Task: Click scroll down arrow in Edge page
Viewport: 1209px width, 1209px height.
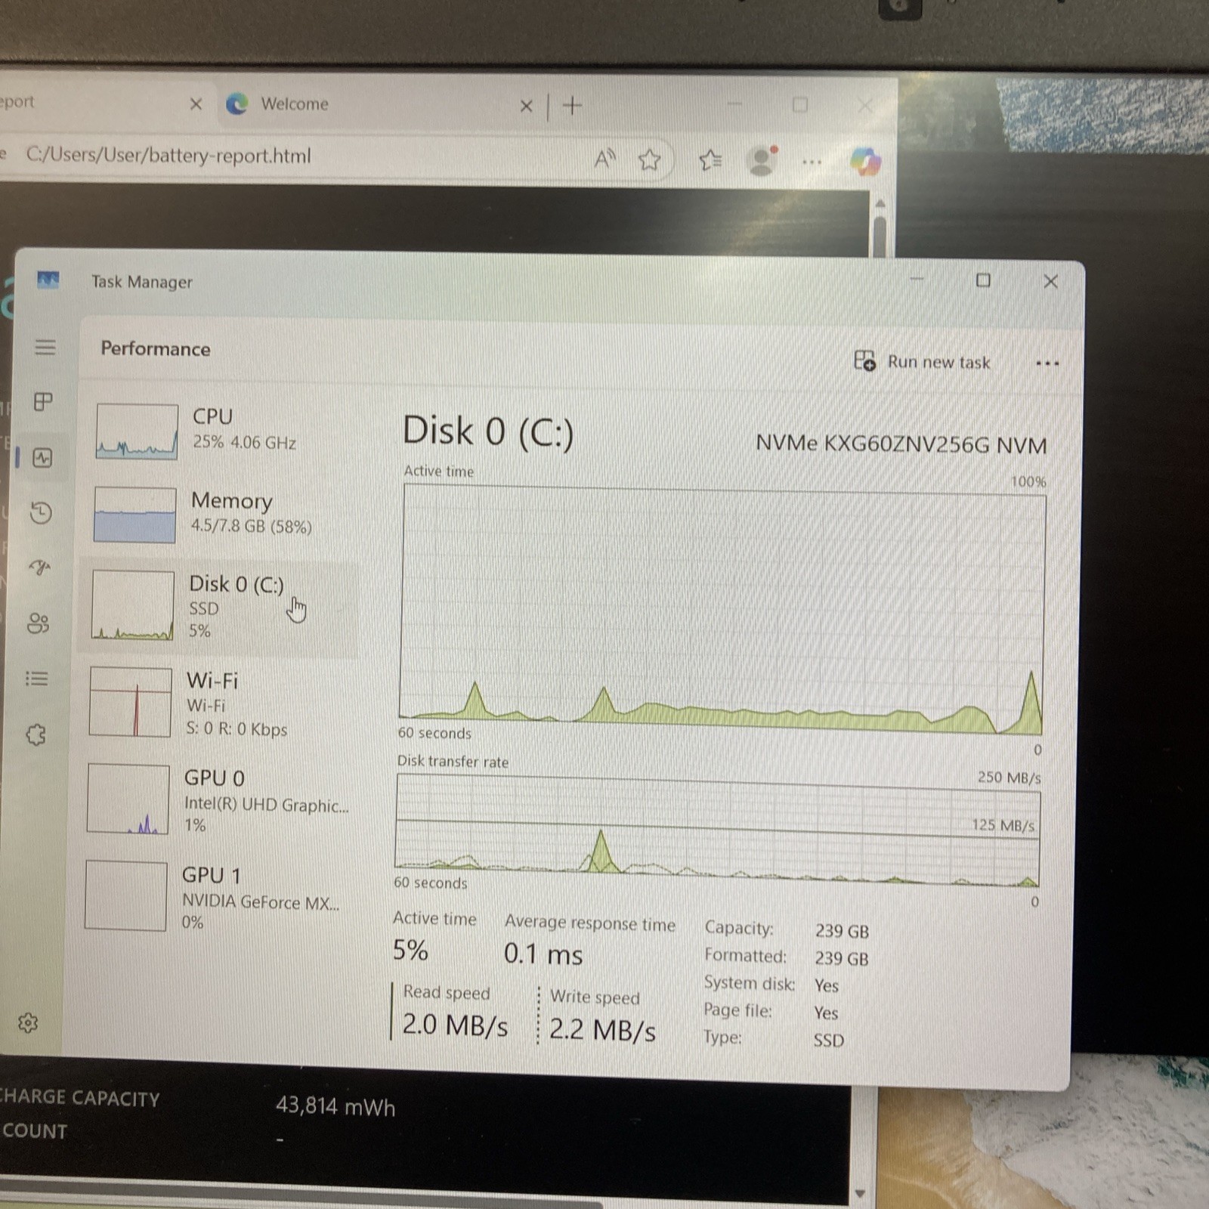Action: pos(860,1194)
